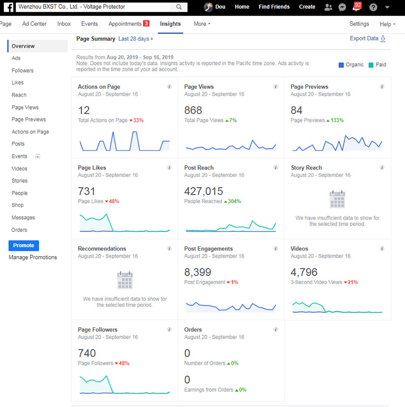This screenshot has height=407, width=405.
Task: Open Followers section in sidebar
Action: 23,71
